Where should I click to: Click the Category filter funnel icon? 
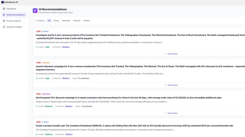point(36,20)
